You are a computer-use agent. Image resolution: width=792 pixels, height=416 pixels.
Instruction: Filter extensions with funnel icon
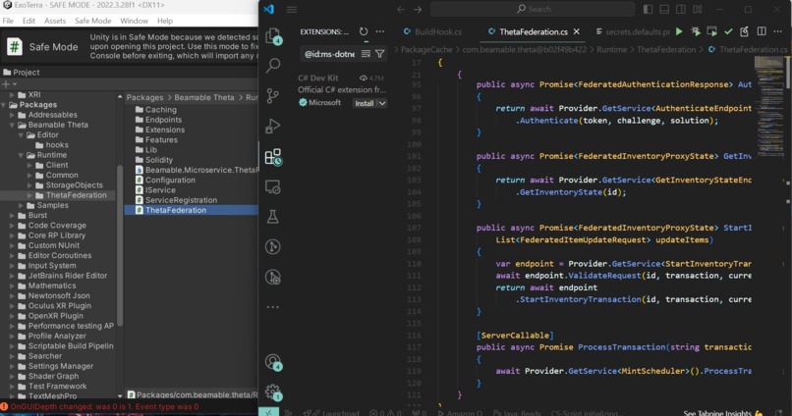click(380, 53)
